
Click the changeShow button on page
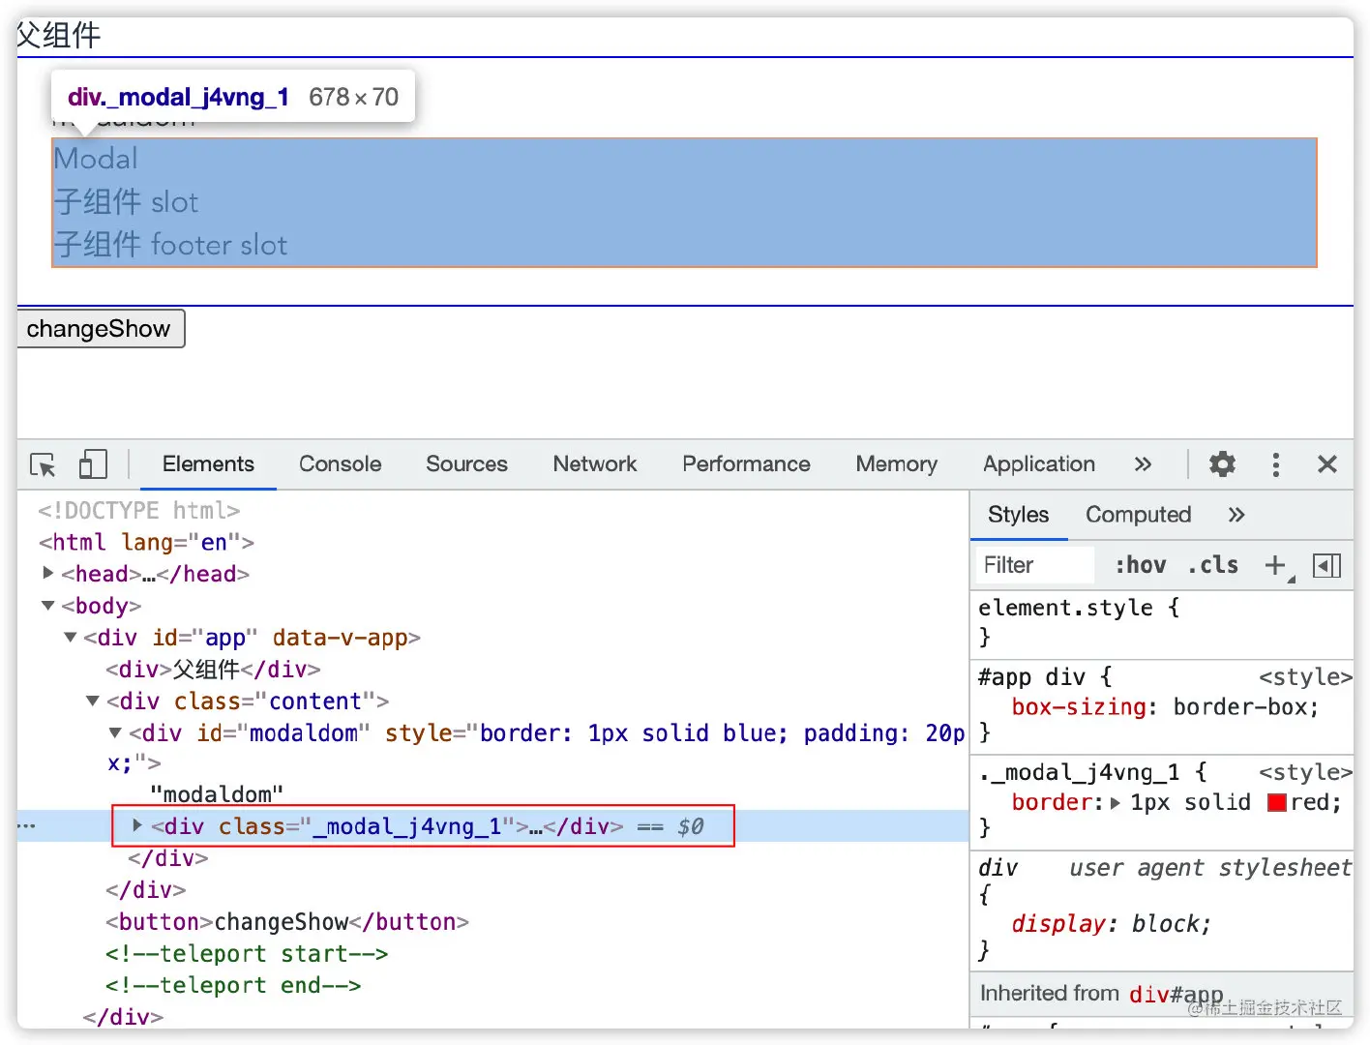[x=101, y=329]
